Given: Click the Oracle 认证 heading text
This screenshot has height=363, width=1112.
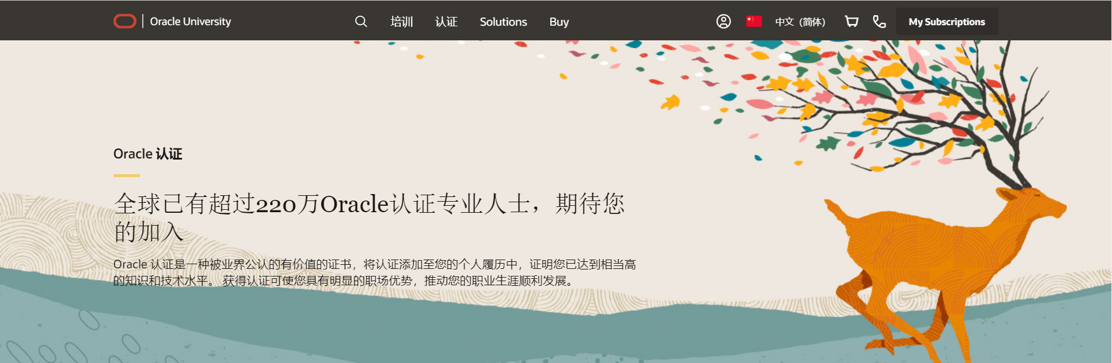Looking at the screenshot, I should coord(148,154).
